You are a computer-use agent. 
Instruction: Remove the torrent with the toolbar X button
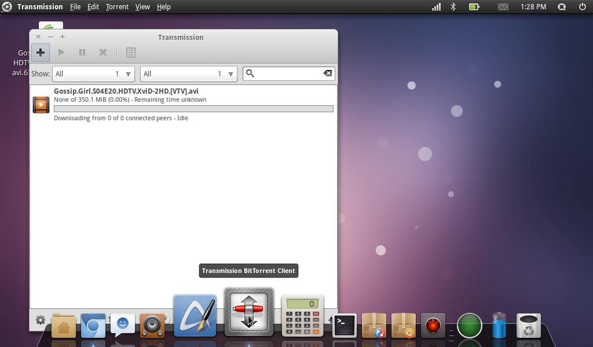pos(103,53)
